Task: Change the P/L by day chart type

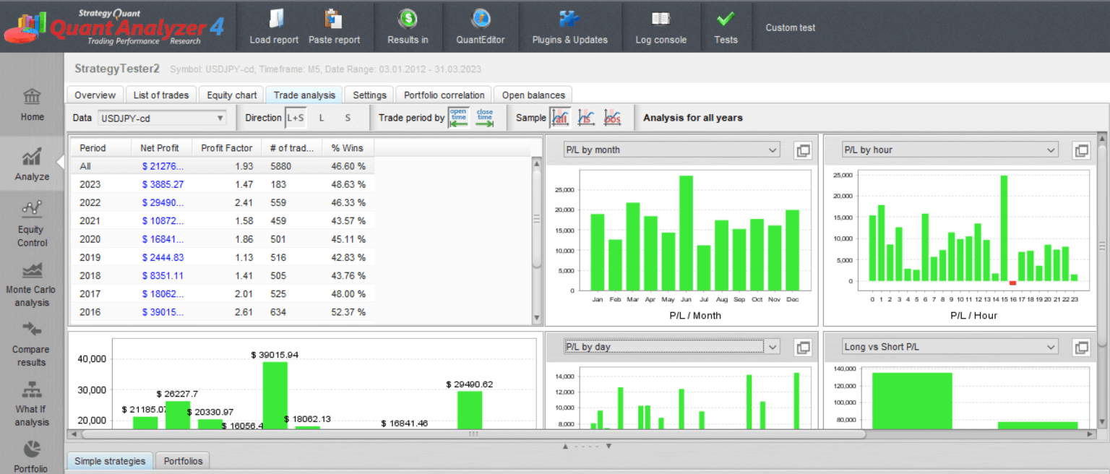Action: pyautogui.click(x=772, y=346)
